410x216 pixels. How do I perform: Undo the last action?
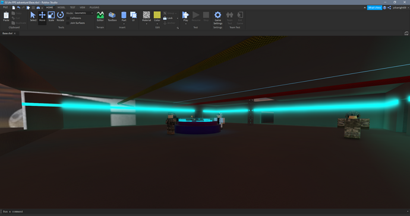click(x=18, y=8)
